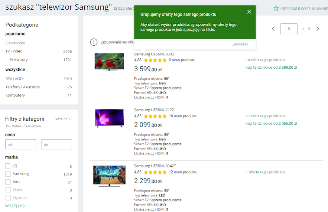Open star rating of Samsung UE55NU8002
The width and height of the screenshot is (328, 212).
pos(155,60)
